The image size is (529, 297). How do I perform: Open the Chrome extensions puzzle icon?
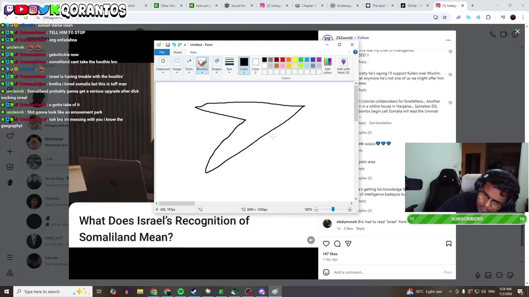(488, 17)
